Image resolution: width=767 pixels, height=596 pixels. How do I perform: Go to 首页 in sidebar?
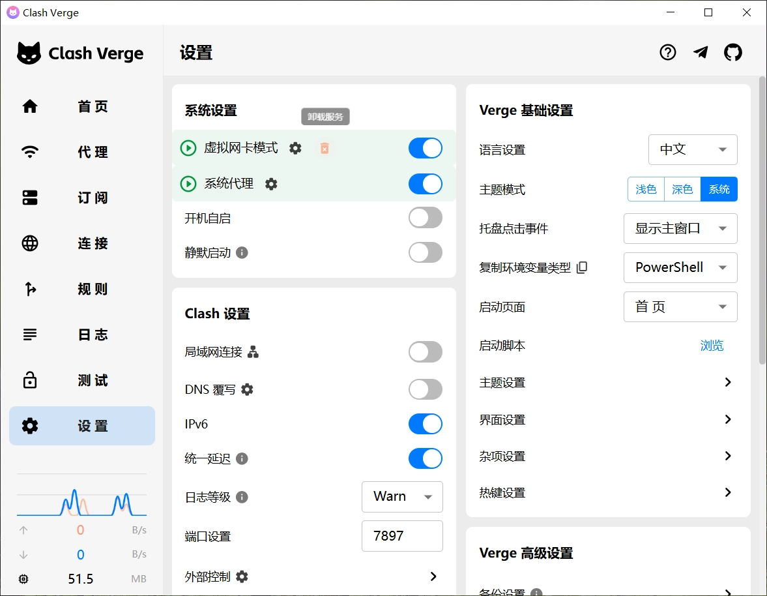click(82, 106)
